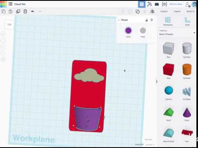Click the Copy toolbar icon
Viewport: 198px width, 148px height.
click(x=4, y=12)
